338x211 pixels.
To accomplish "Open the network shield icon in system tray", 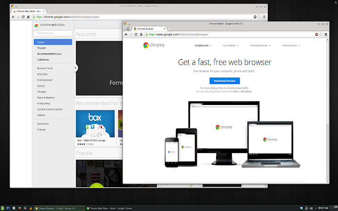I will click(x=302, y=208).
